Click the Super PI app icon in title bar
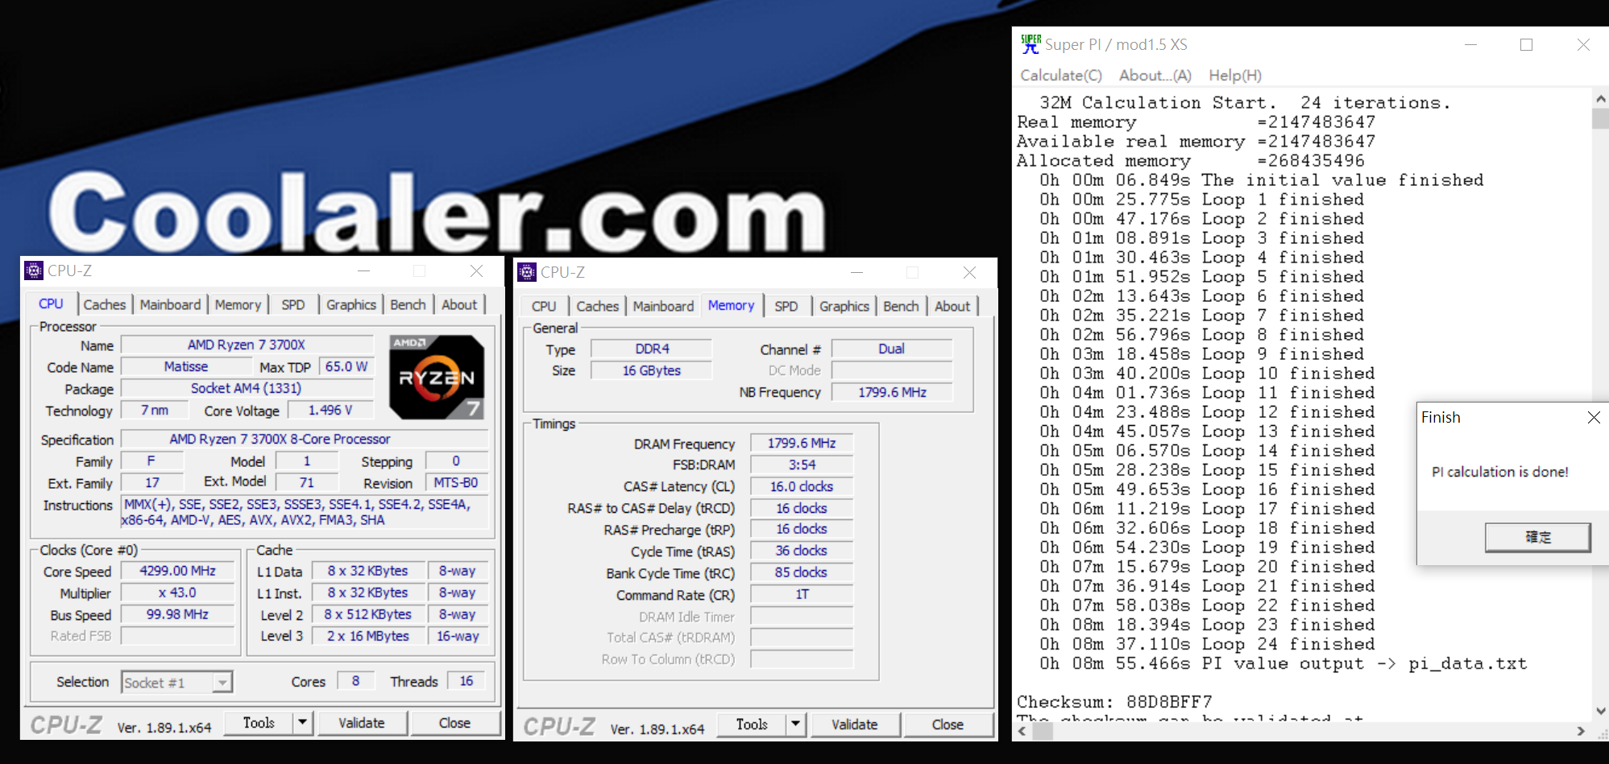The image size is (1609, 764). coord(1031,44)
